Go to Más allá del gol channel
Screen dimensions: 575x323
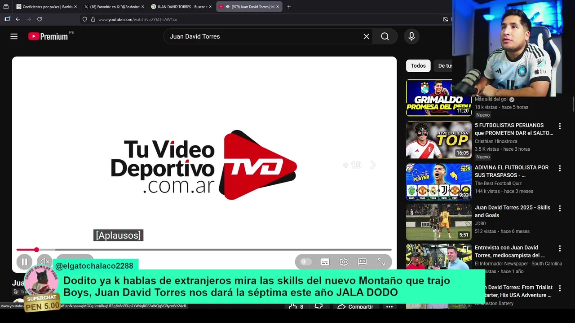click(491, 99)
